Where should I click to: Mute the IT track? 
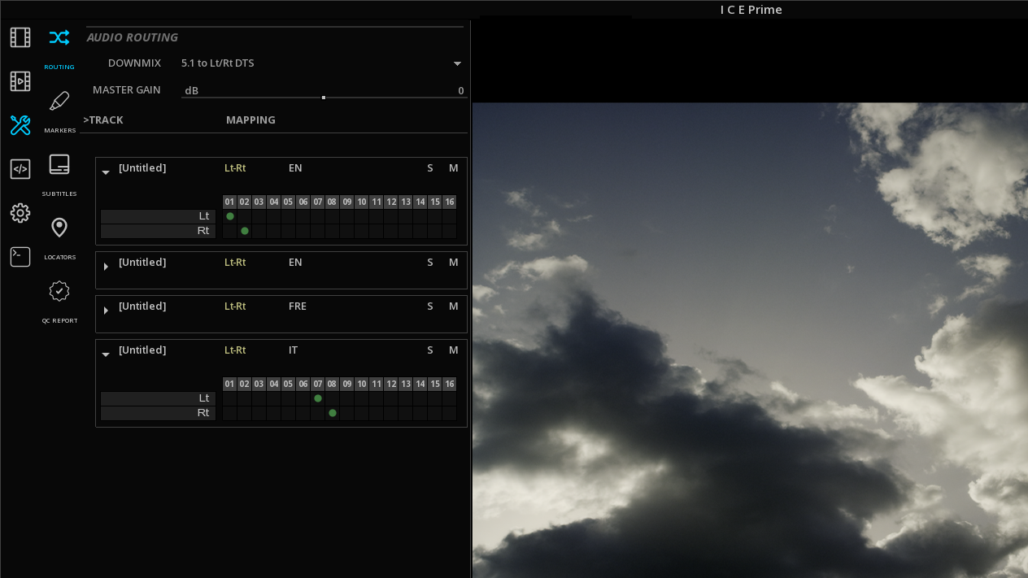point(454,350)
